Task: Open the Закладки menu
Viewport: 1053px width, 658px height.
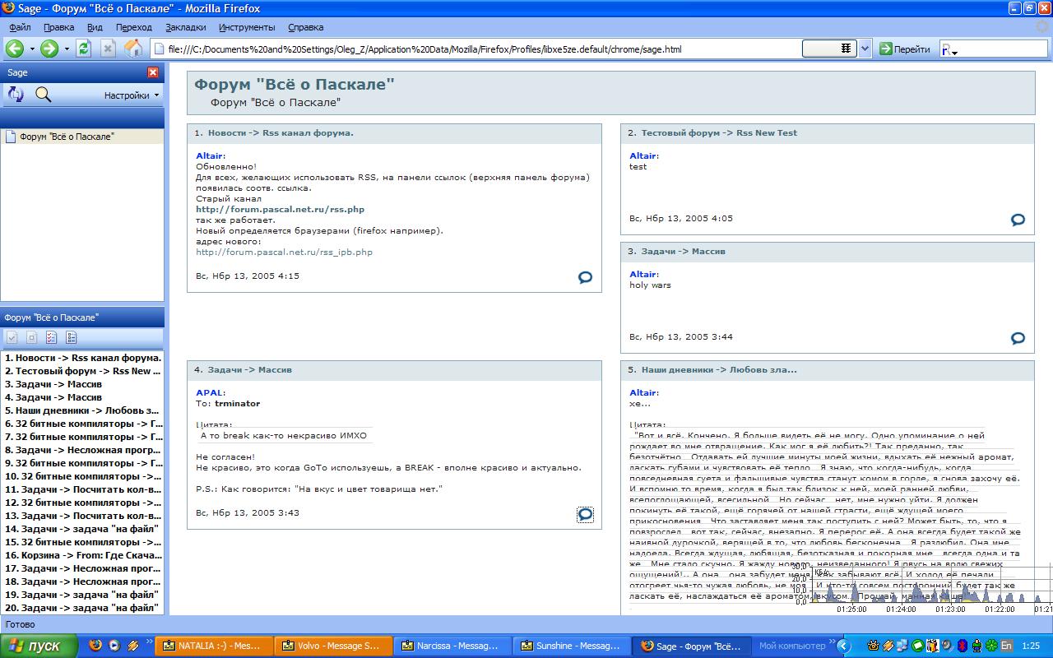Action: tap(185, 27)
